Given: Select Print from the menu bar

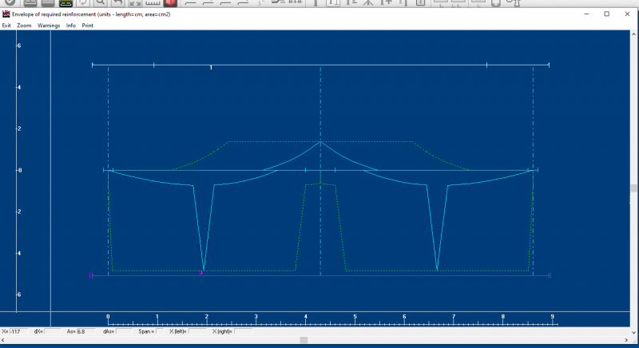Looking at the screenshot, I should pyautogui.click(x=88, y=26).
